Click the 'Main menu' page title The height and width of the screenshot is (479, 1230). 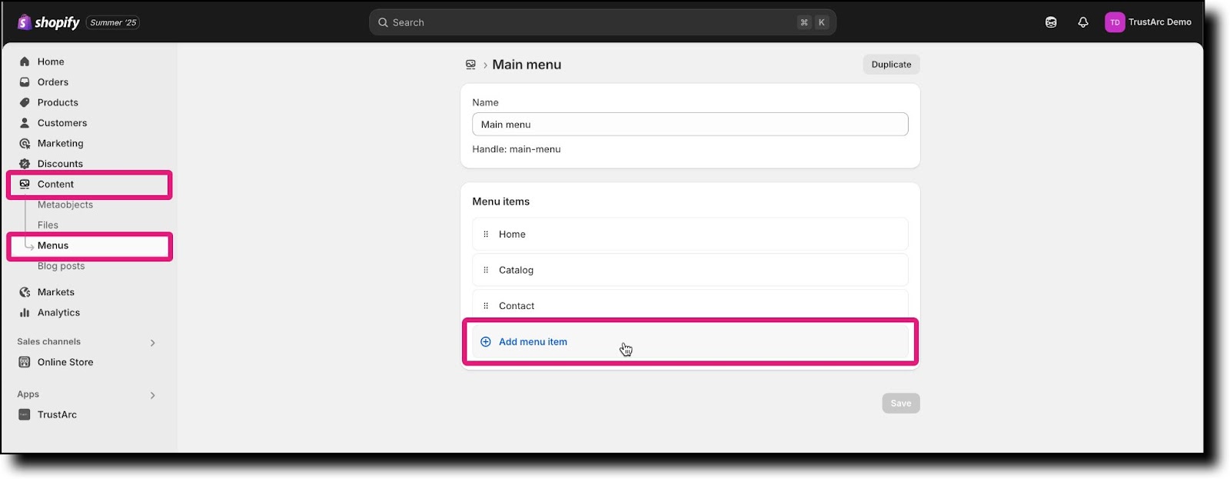click(x=527, y=65)
